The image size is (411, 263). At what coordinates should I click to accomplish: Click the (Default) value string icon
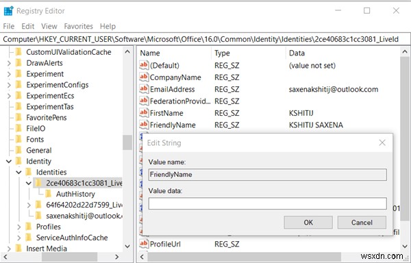pos(144,65)
